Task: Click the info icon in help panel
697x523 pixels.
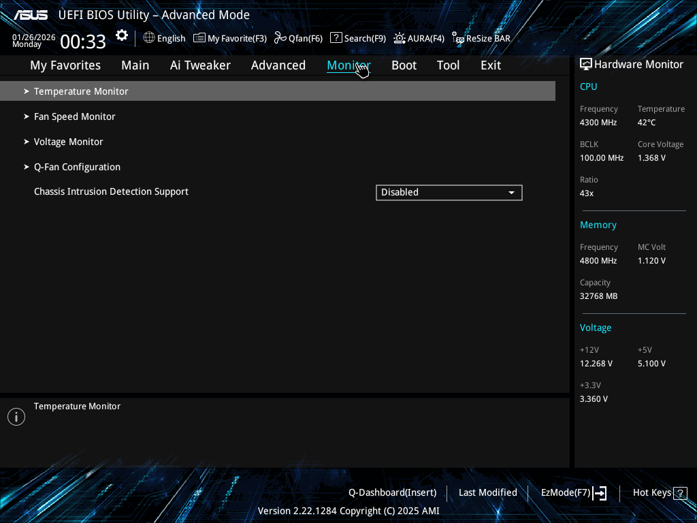Action: (16, 417)
